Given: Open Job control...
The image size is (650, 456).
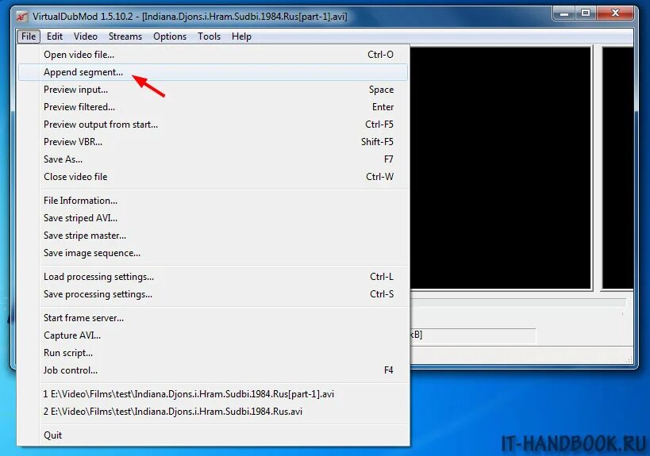Looking at the screenshot, I should pyautogui.click(x=213, y=370).
